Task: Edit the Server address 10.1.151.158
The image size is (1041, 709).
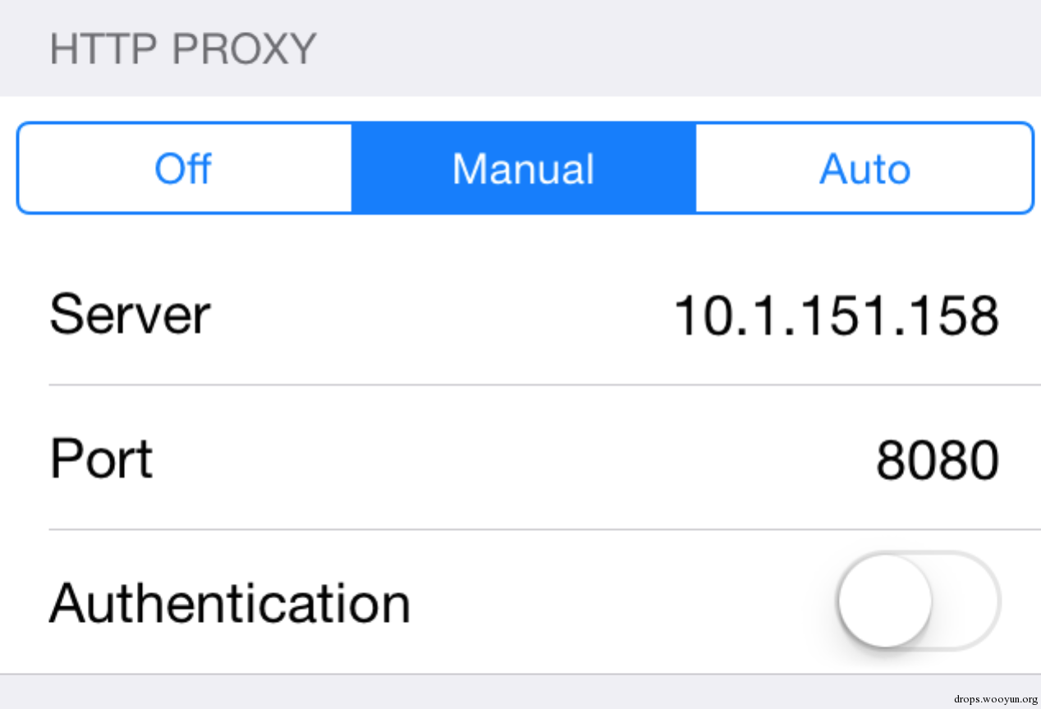Action: click(836, 315)
